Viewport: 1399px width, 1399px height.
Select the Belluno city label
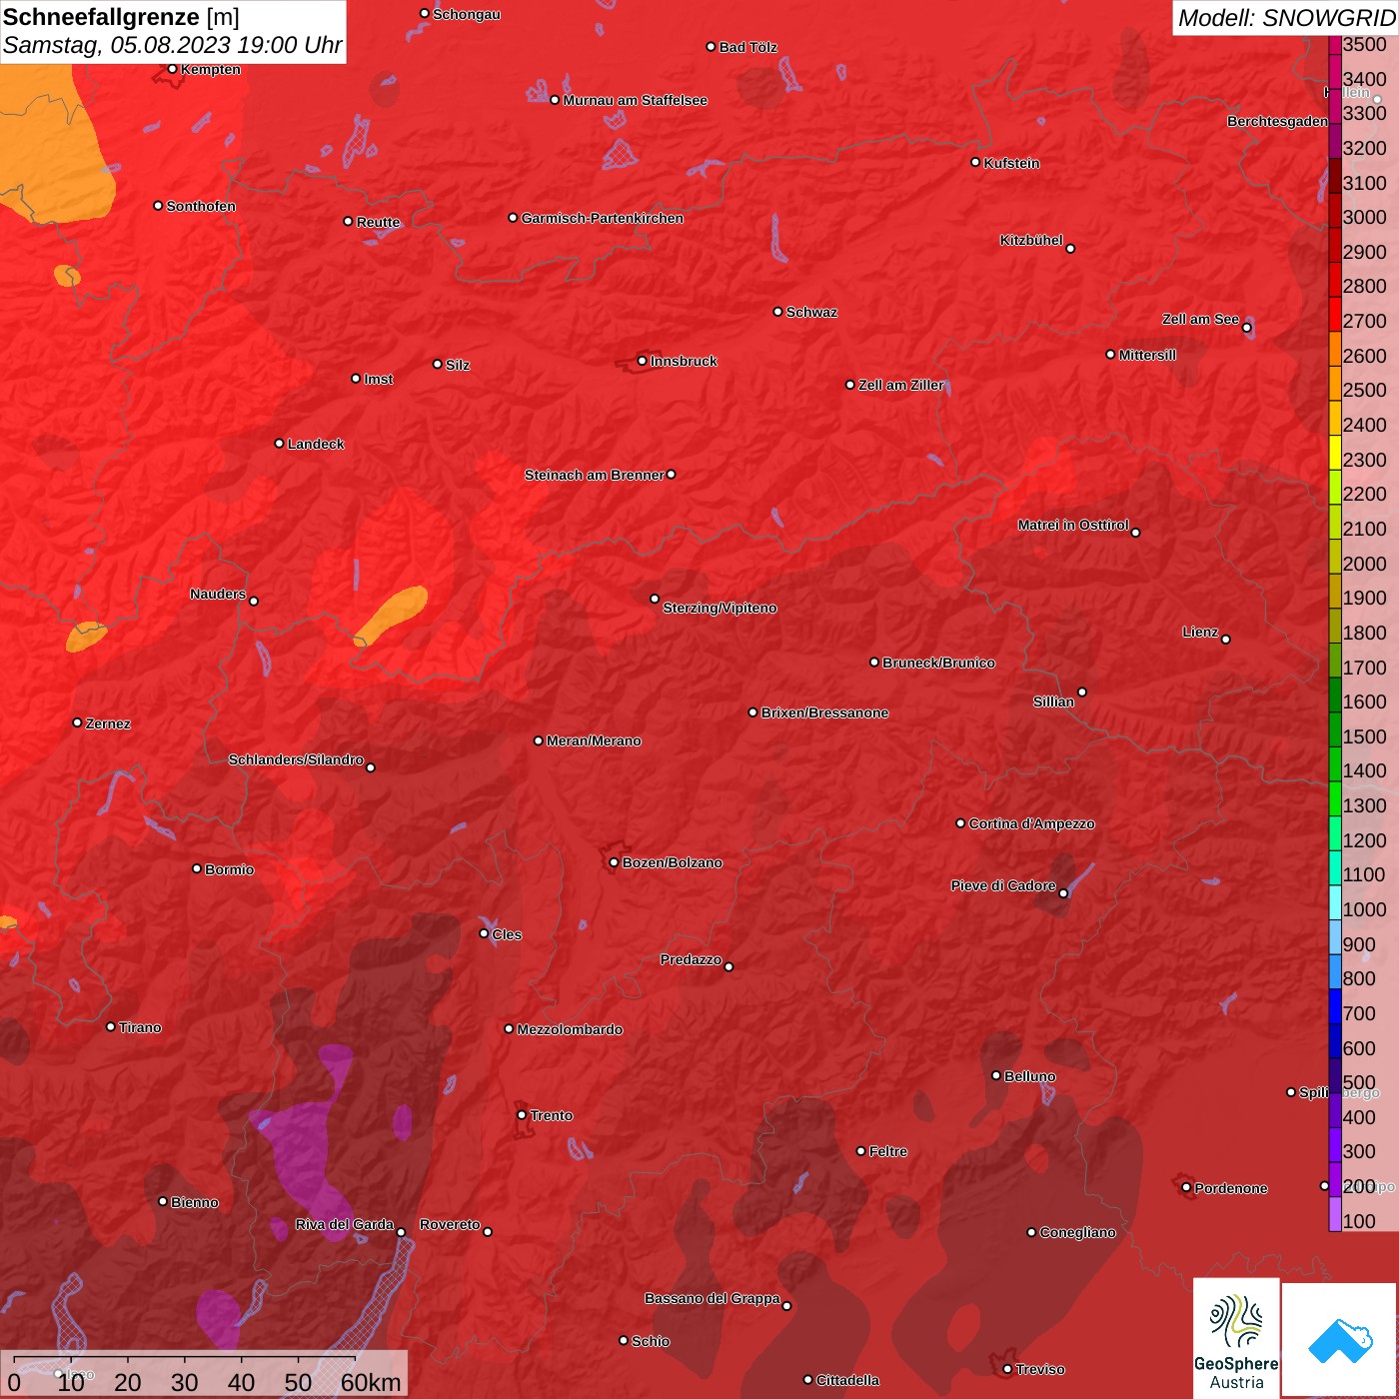(1029, 1076)
